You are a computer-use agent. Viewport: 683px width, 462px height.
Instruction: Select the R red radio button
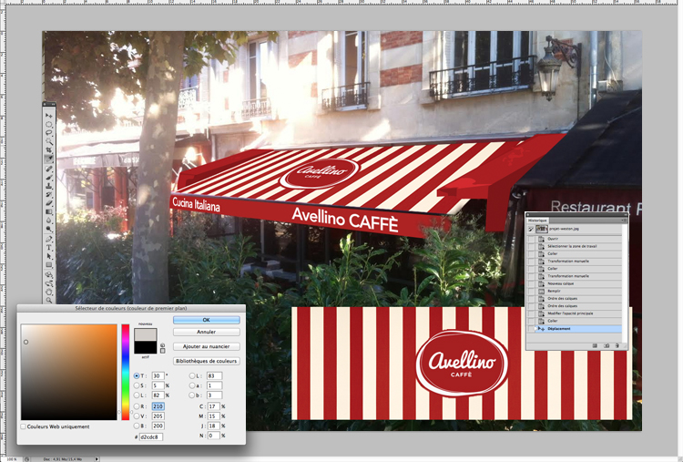(x=137, y=406)
